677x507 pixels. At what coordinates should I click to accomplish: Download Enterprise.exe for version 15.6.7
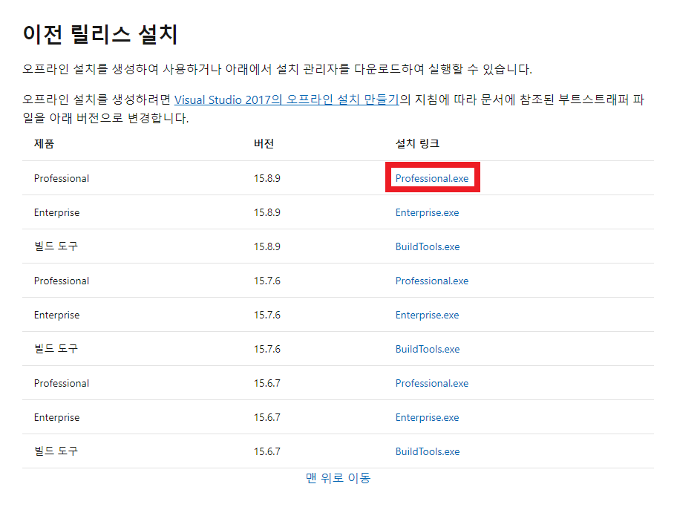(427, 417)
